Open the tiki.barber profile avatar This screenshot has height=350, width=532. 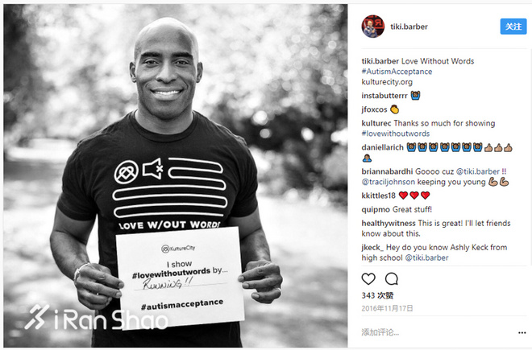[373, 27]
